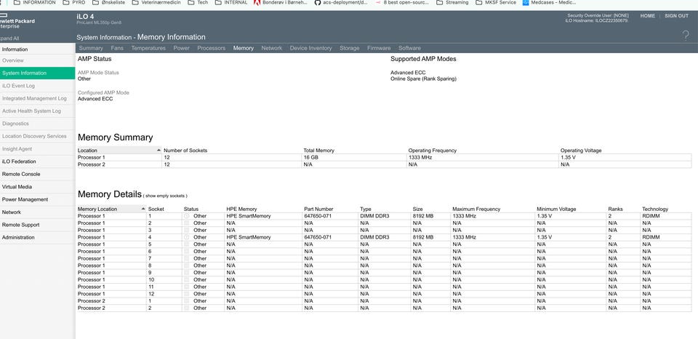The height and width of the screenshot is (339, 698).
Task: Select the Memory tab
Action: [243, 48]
